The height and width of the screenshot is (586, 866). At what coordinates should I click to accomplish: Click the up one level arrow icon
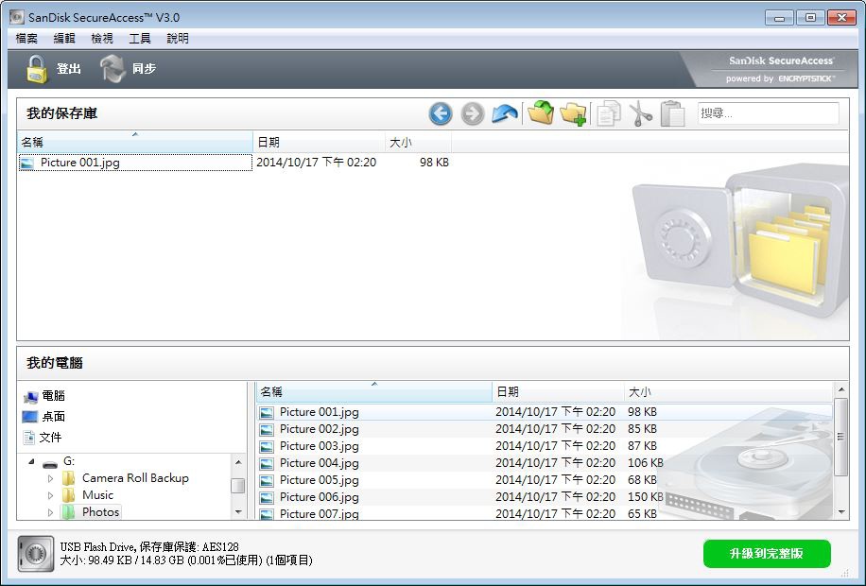505,113
